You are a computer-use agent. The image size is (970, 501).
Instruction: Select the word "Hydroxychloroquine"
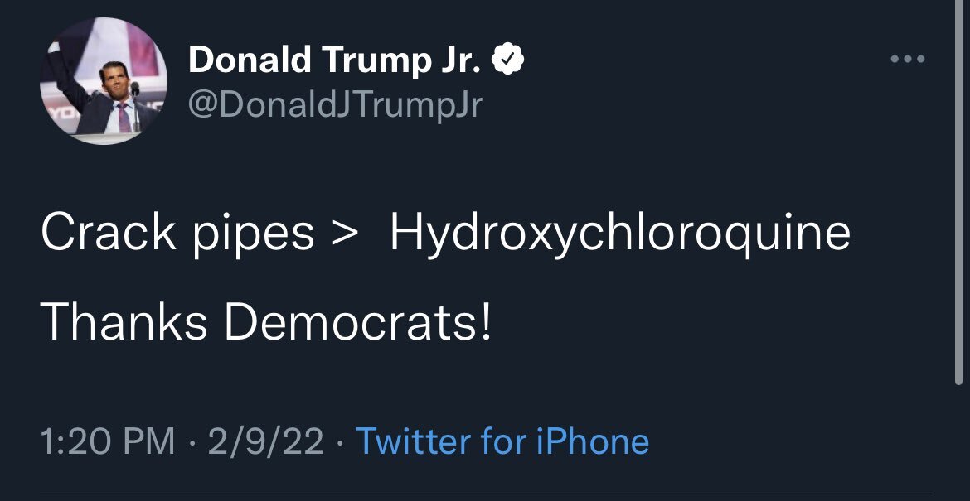620,235
